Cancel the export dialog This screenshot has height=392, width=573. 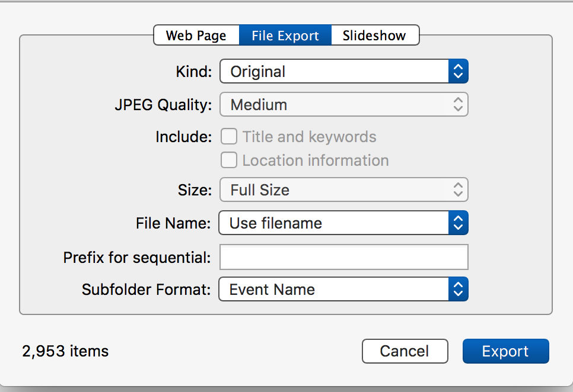[x=405, y=351]
